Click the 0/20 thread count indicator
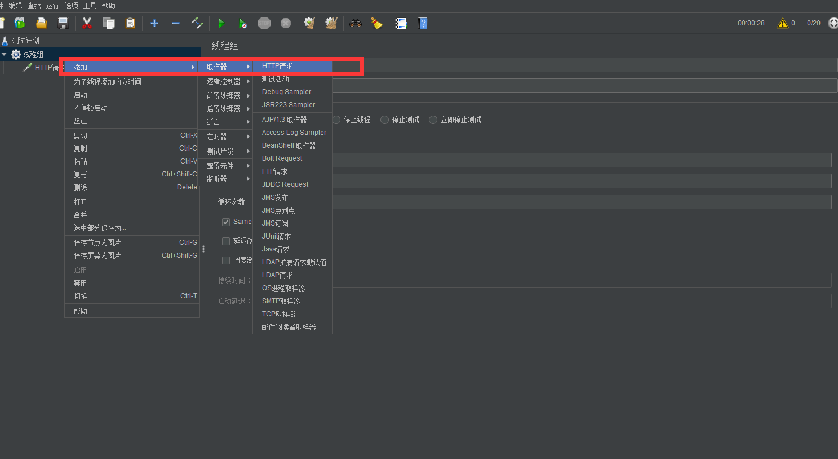 [x=813, y=23]
